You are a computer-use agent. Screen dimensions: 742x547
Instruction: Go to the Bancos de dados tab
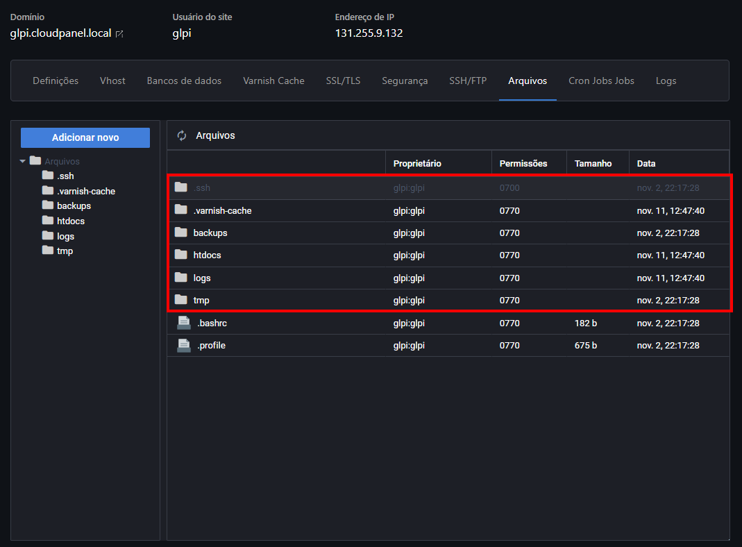(x=184, y=81)
